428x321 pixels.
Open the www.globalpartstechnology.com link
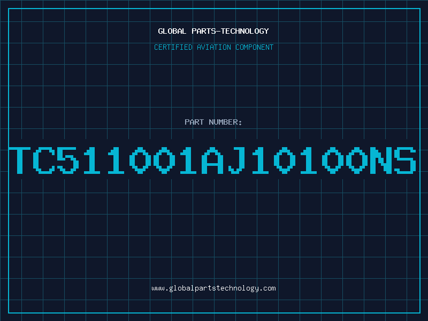213,288
